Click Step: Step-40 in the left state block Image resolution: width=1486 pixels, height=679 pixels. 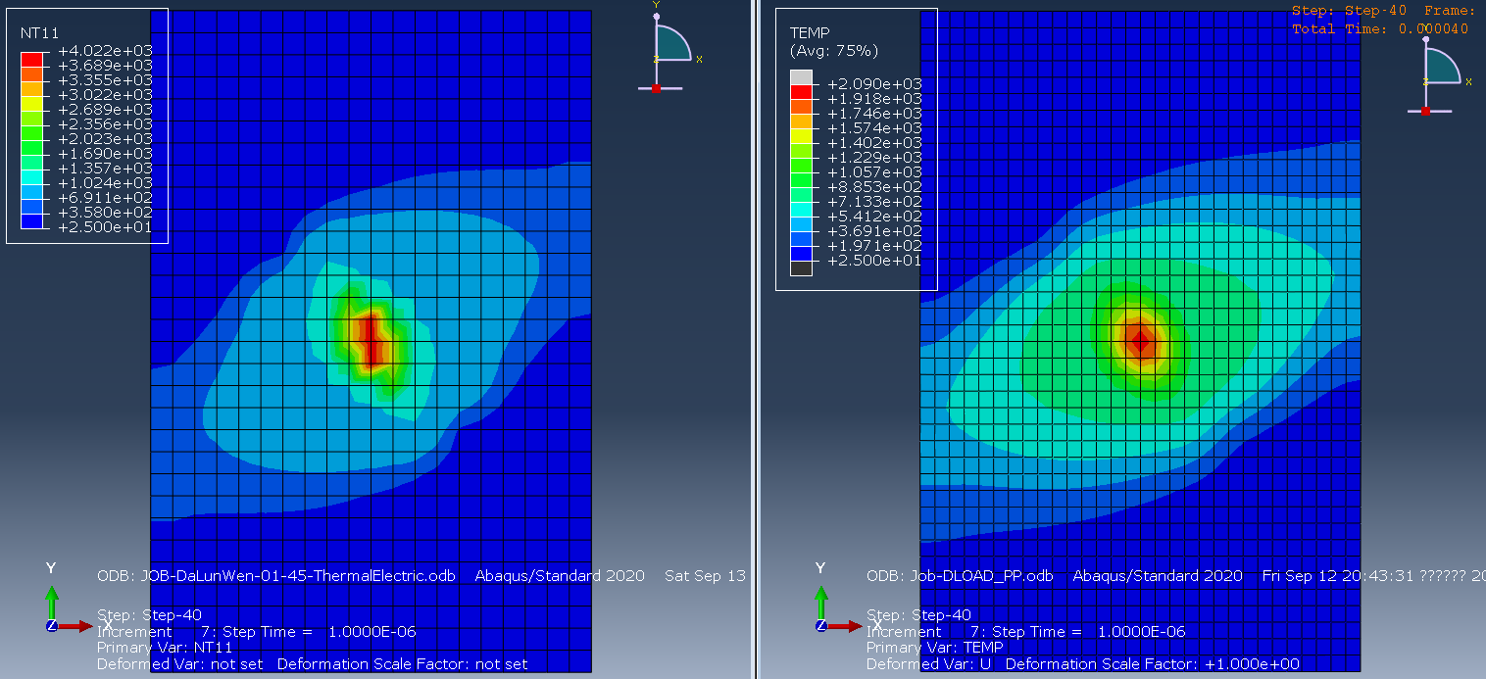point(149,615)
